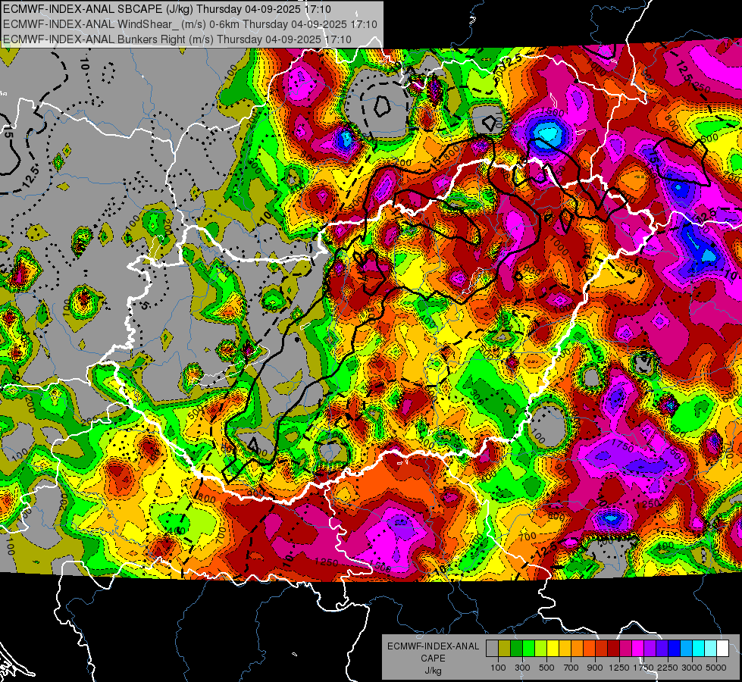Click the Bunkers Right header line
The height and width of the screenshot is (682, 742).
click(x=177, y=39)
